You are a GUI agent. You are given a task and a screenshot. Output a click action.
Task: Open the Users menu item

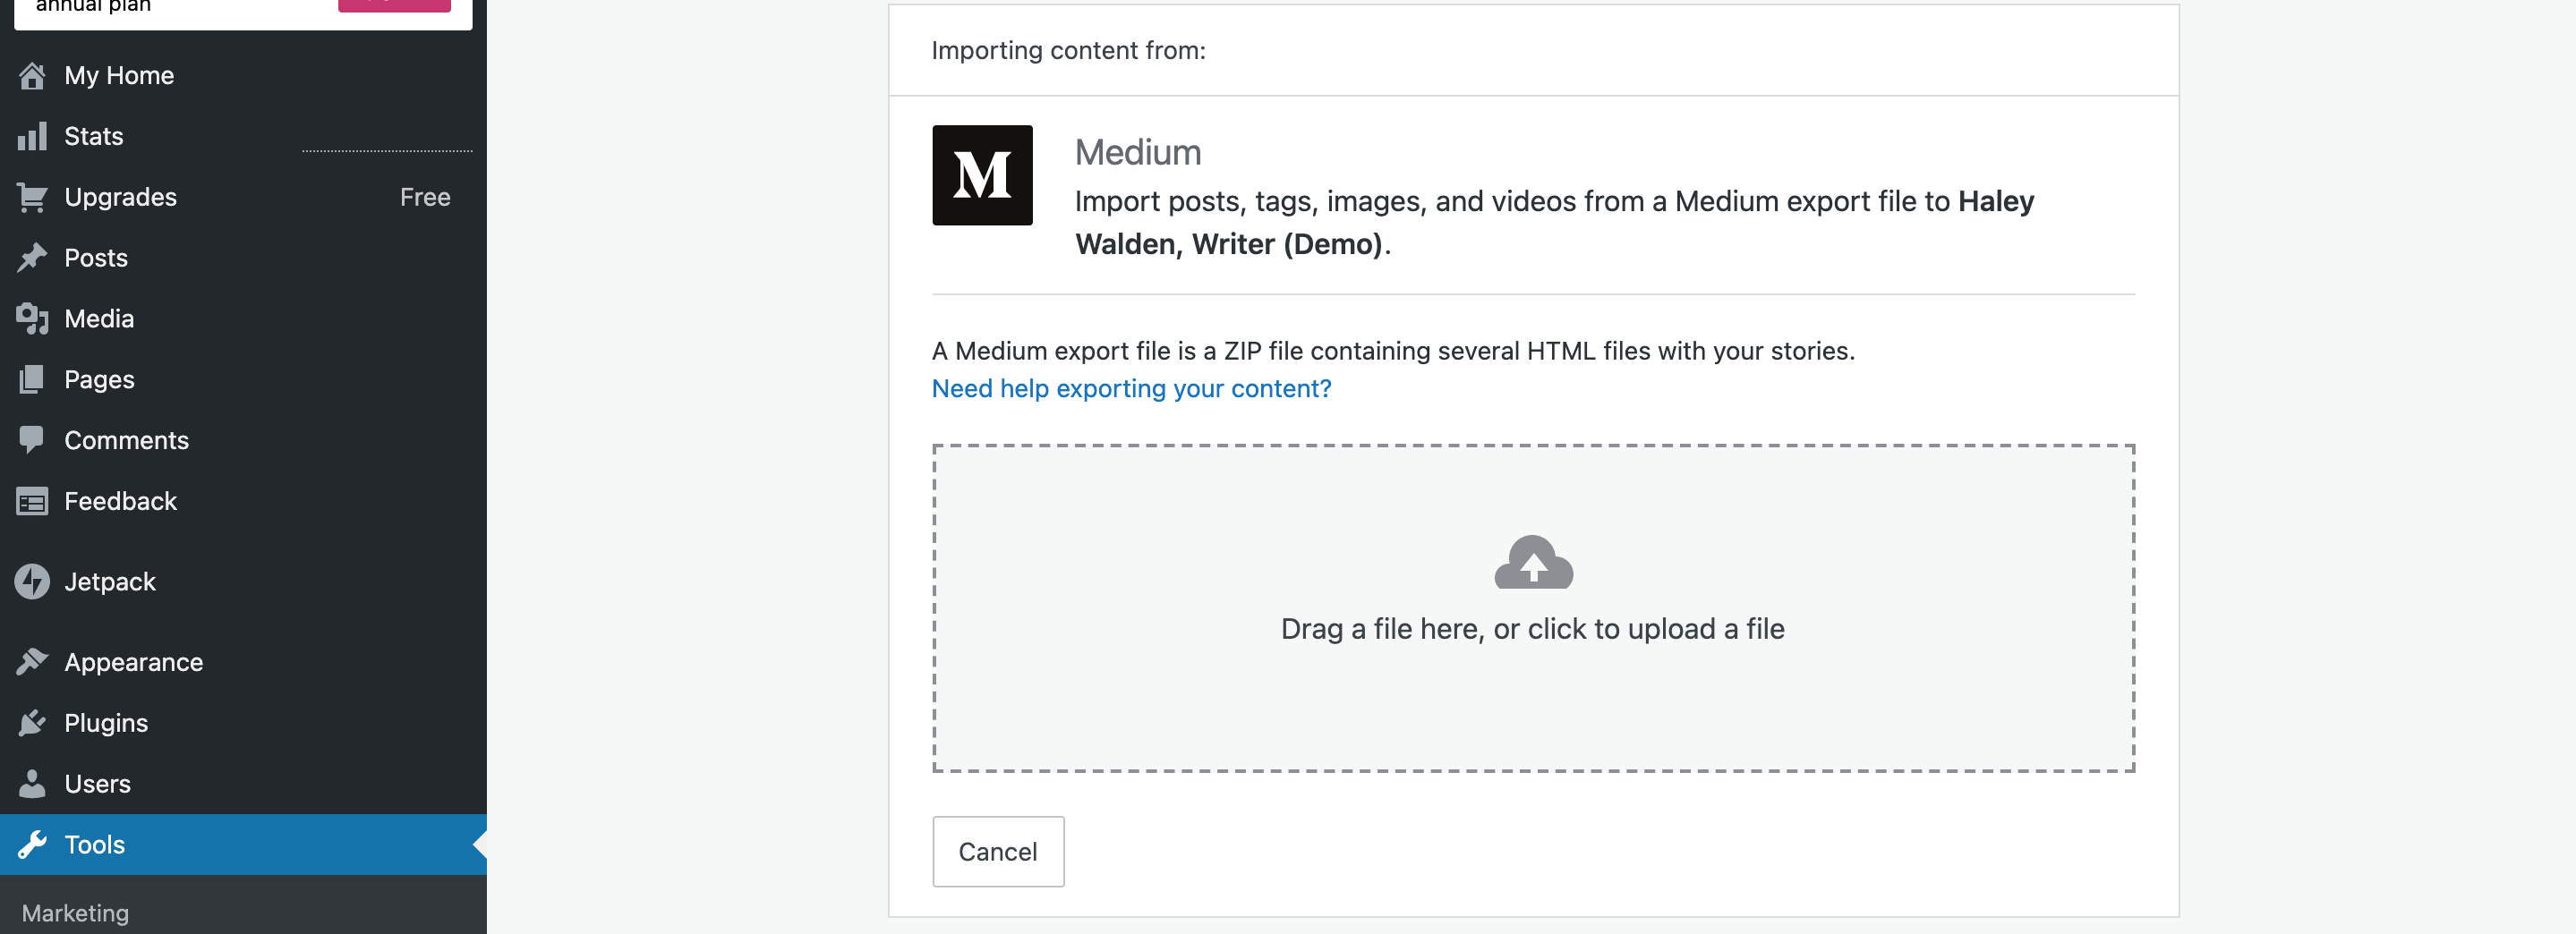point(97,784)
